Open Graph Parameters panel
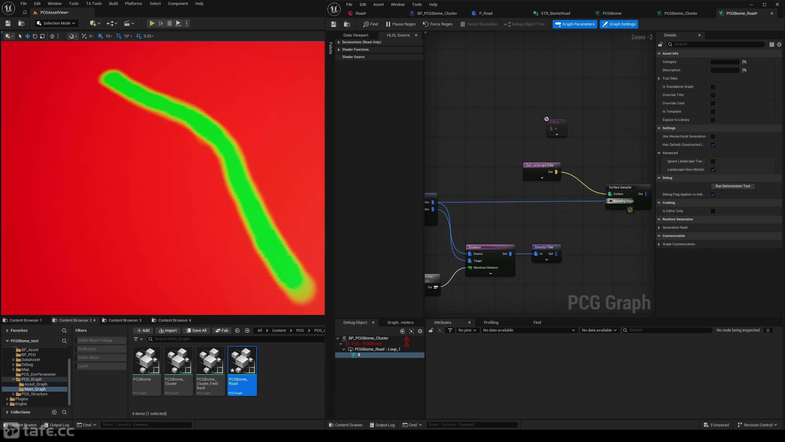 [575, 24]
